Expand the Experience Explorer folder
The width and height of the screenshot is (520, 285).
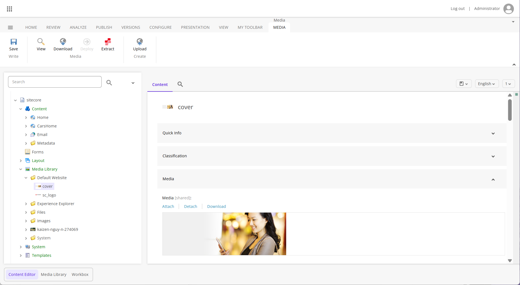point(26,204)
